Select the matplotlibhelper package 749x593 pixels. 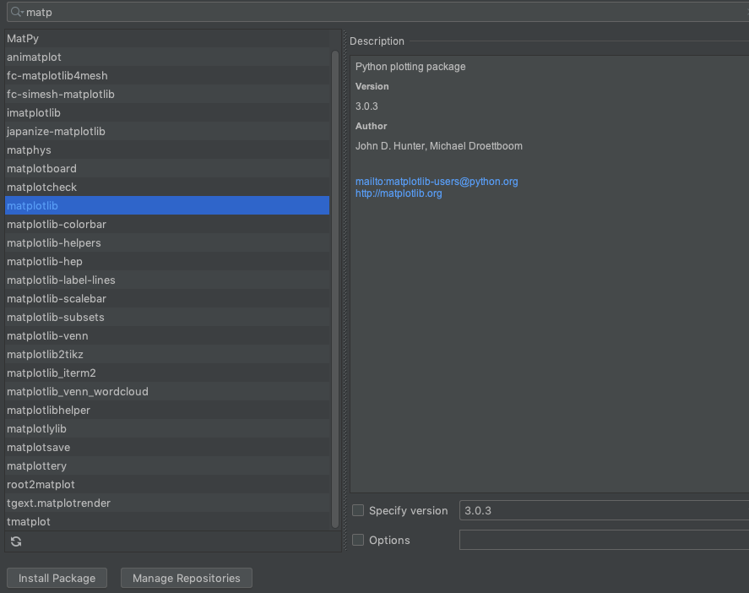pos(167,411)
